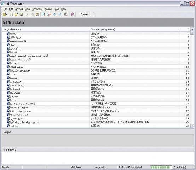This screenshot has width=196, height=170.
Task: Click the globe icon in row number 19
Action: coord(8,100)
